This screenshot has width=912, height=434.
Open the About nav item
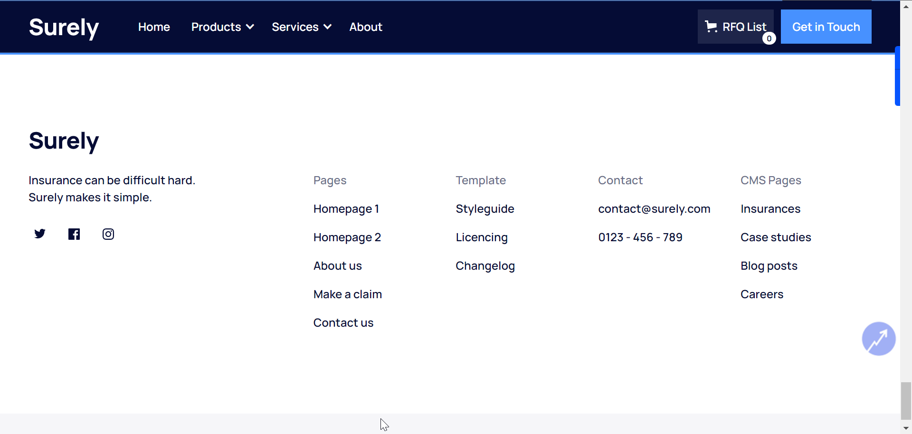coord(366,27)
